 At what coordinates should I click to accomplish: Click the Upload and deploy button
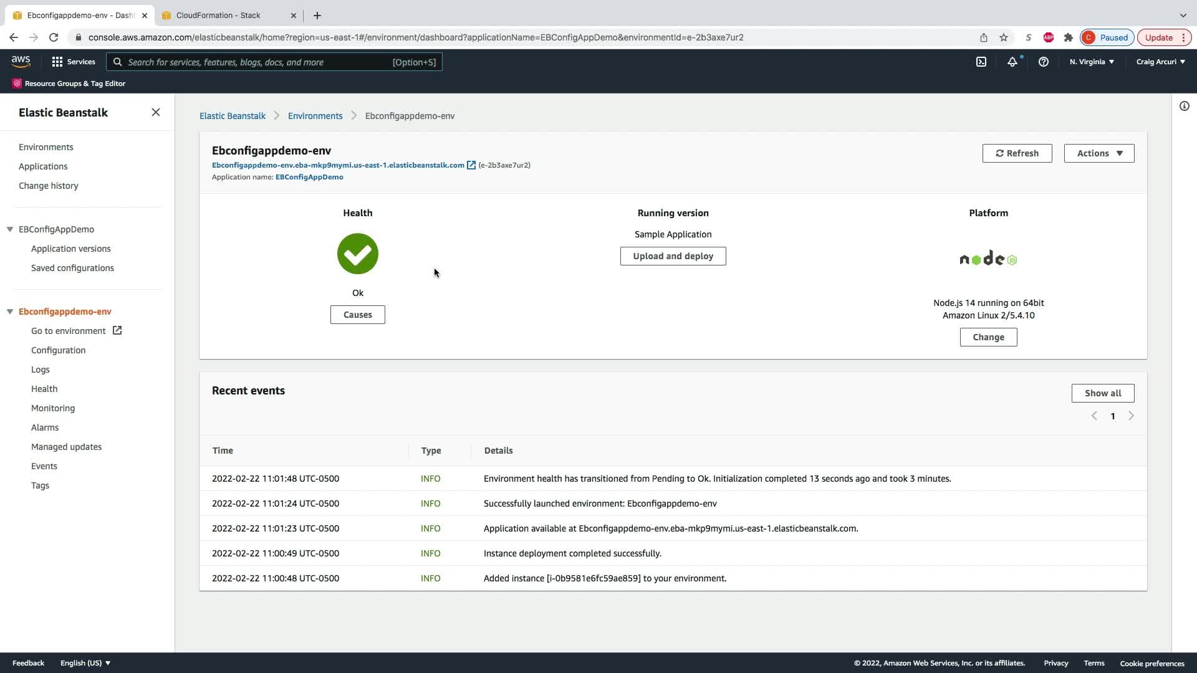(673, 256)
